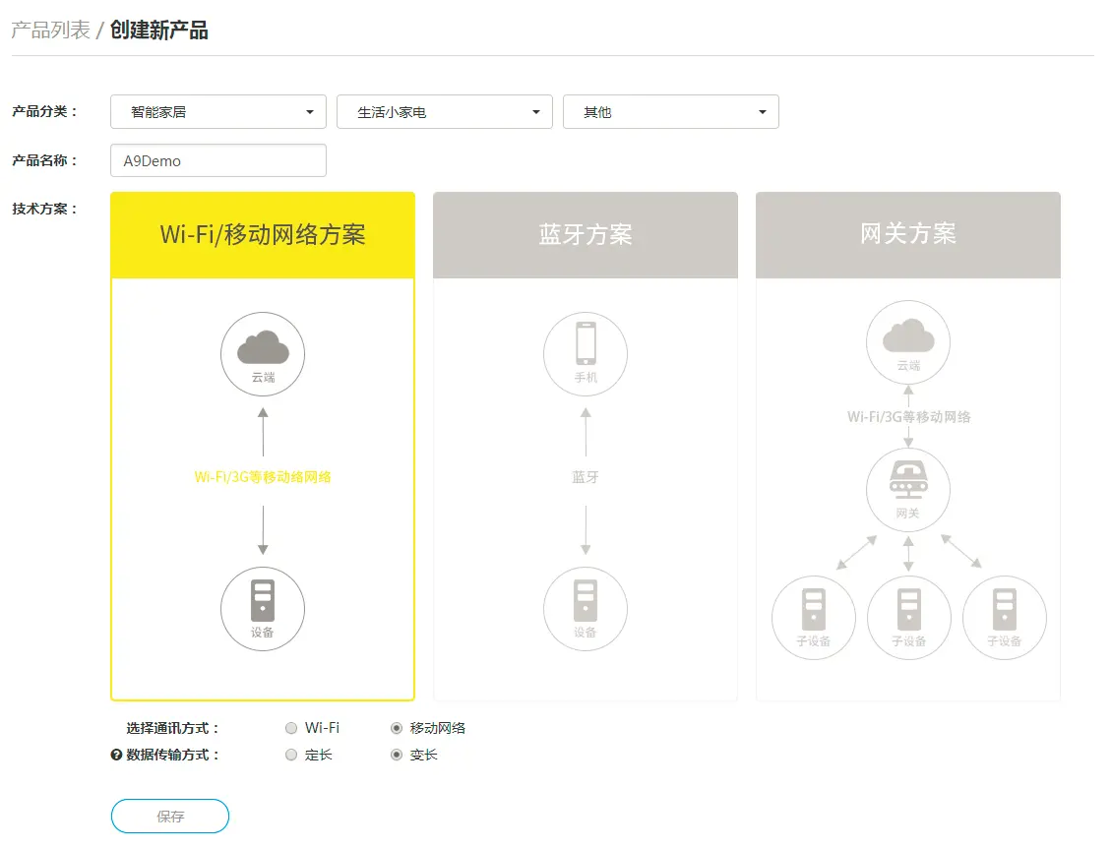Select the Wi-Fi communication radio button

(291, 728)
